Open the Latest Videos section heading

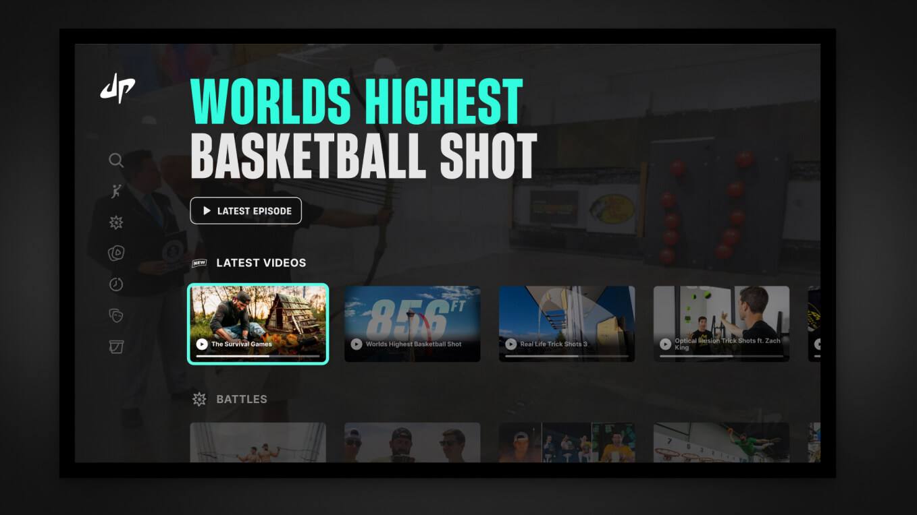(x=261, y=263)
